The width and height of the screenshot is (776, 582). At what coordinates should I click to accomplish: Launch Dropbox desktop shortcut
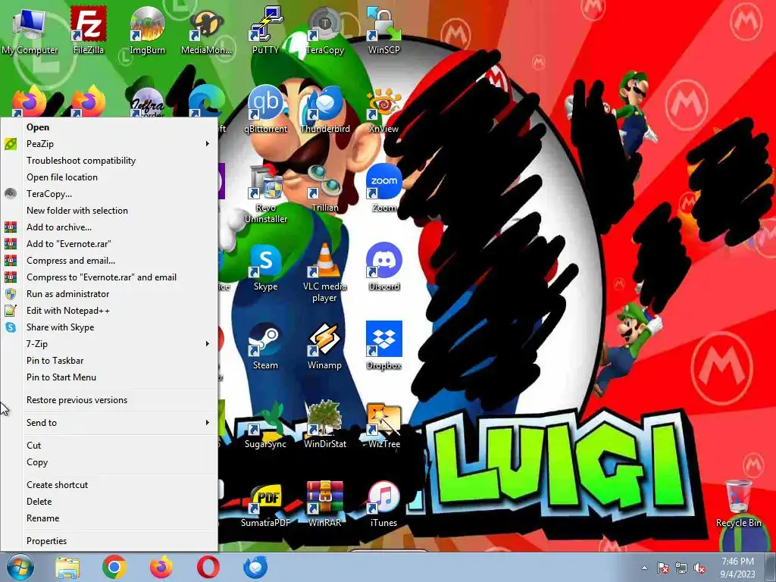(x=384, y=346)
